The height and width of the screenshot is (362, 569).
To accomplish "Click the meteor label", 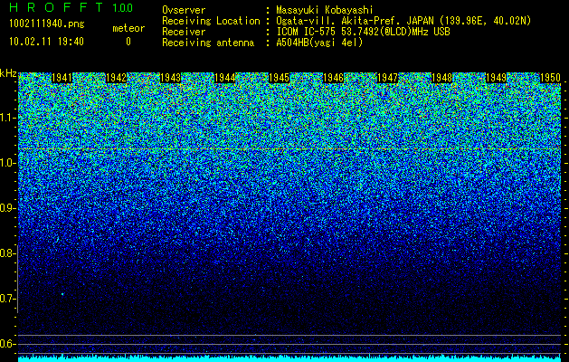I will (128, 28).
